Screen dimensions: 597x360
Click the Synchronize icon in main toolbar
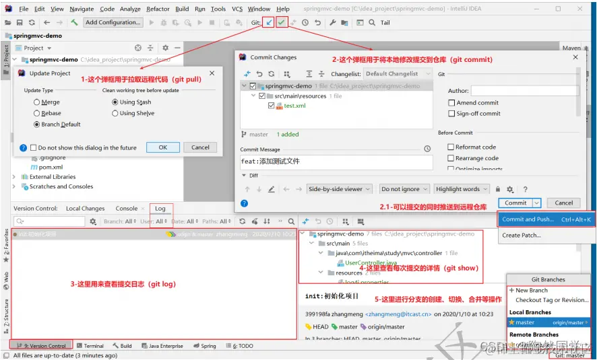click(32, 22)
